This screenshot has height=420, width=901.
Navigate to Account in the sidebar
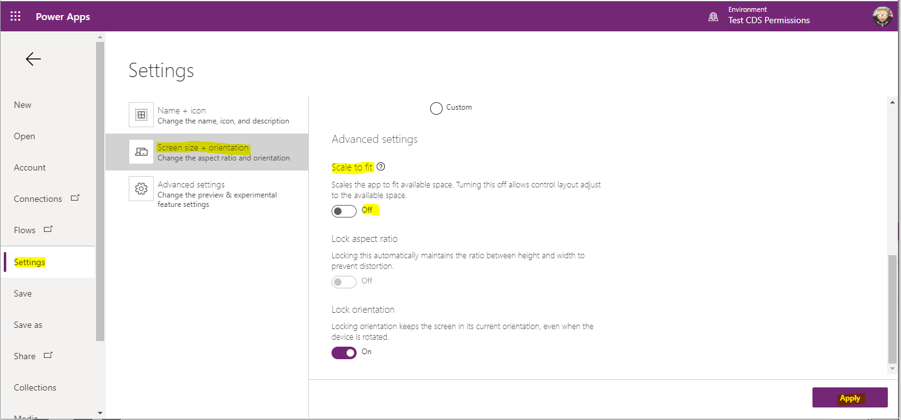[30, 167]
